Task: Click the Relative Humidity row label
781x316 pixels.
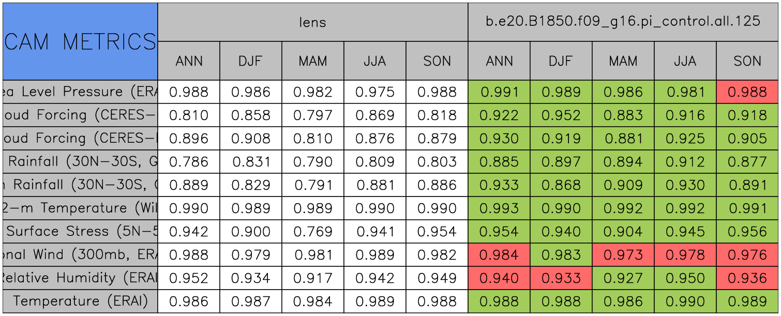Action: coord(80,278)
